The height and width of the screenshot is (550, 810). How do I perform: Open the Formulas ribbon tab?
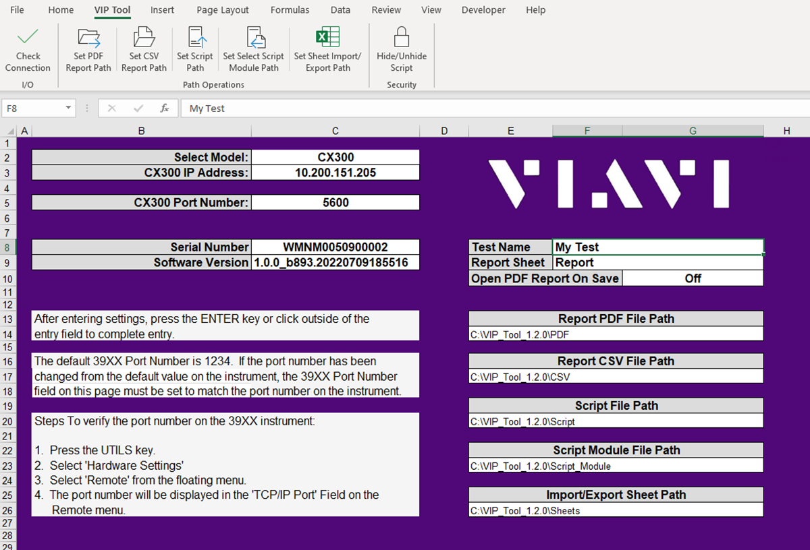pos(290,10)
